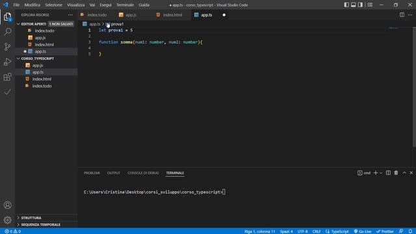Change CRLF end of line sequence

(x=317, y=231)
